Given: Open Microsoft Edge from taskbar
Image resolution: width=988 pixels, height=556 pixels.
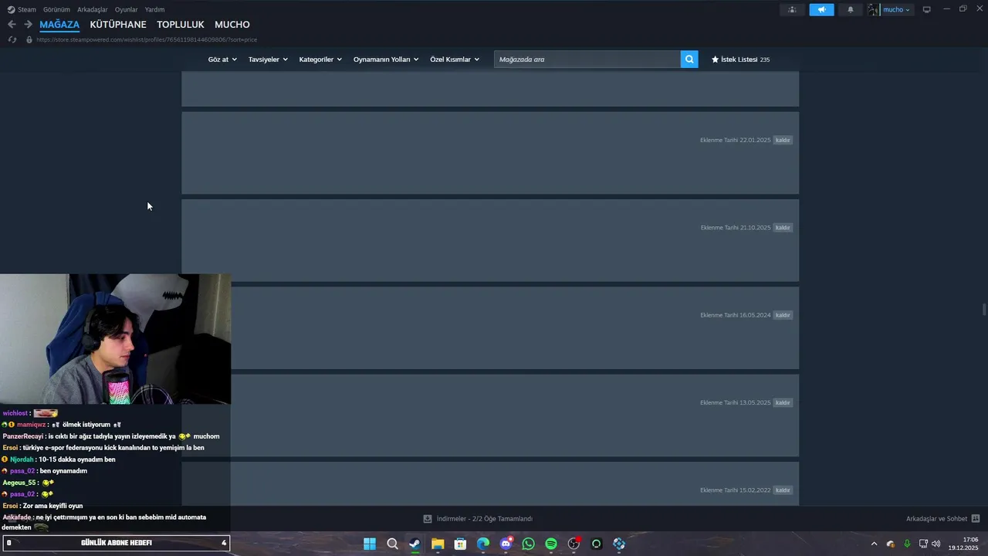Looking at the screenshot, I should point(483,544).
